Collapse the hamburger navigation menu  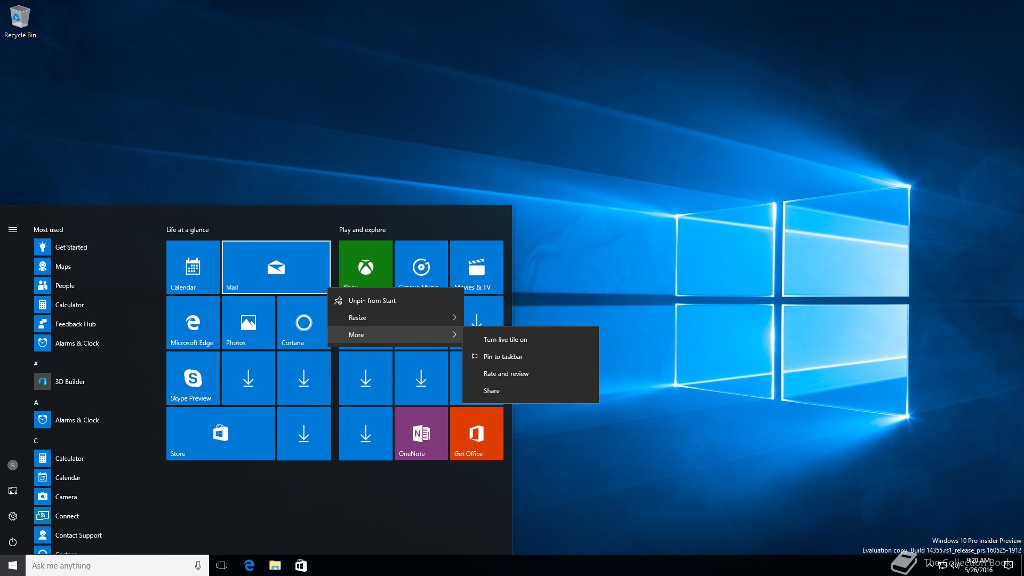click(x=13, y=230)
